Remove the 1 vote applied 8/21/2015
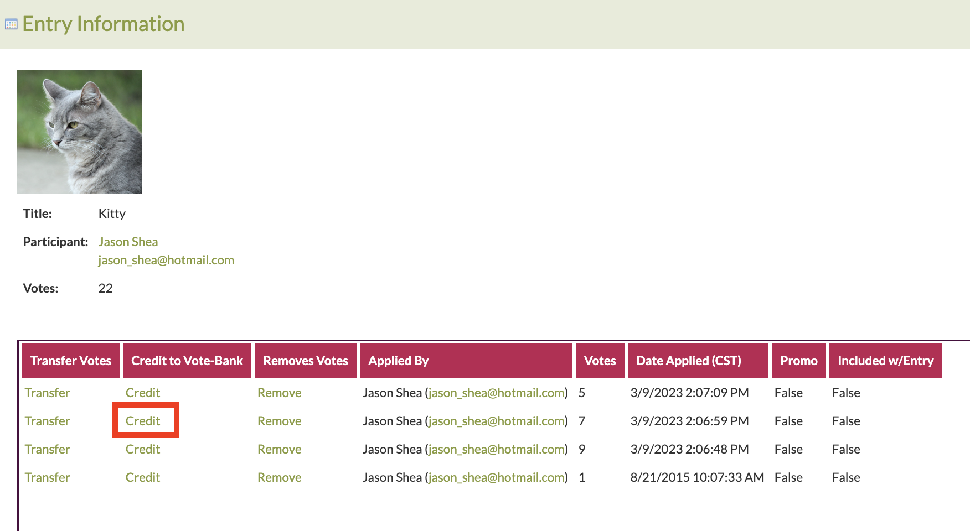The width and height of the screenshot is (970, 531). pyautogui.click(x=280, y=477)
